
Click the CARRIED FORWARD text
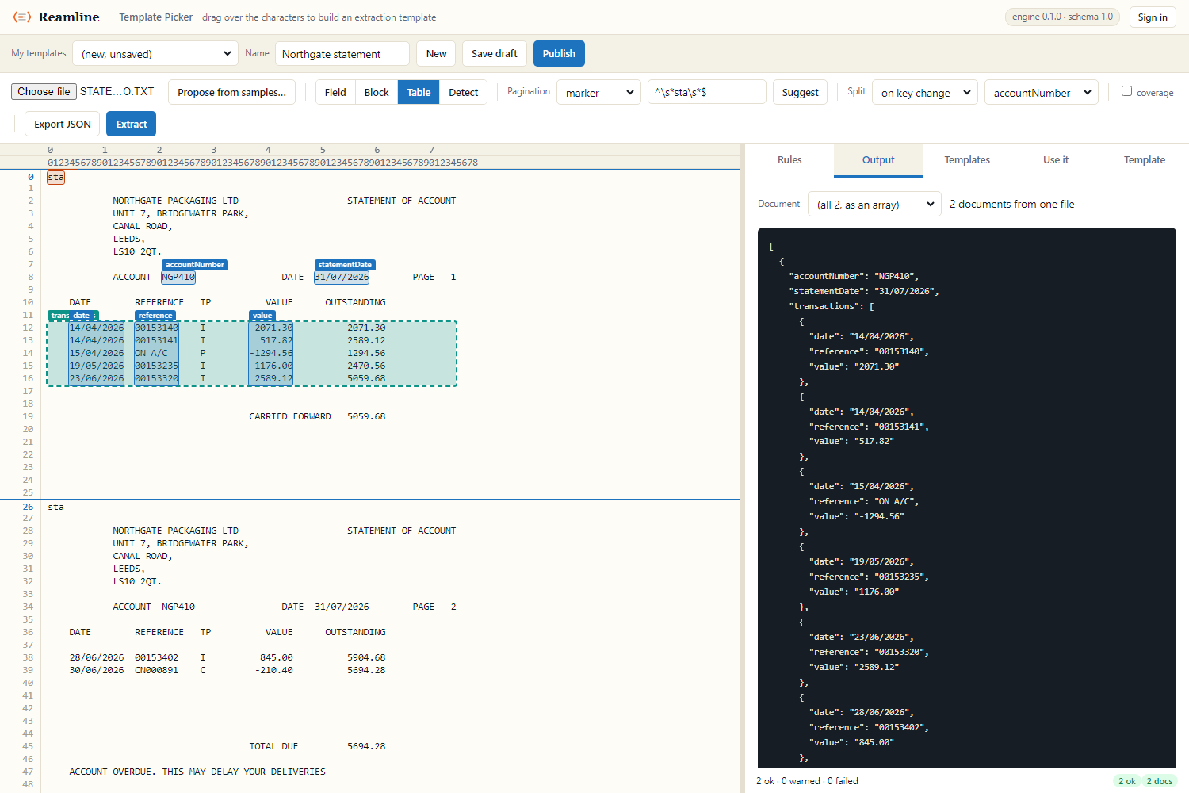coord(290,416)
